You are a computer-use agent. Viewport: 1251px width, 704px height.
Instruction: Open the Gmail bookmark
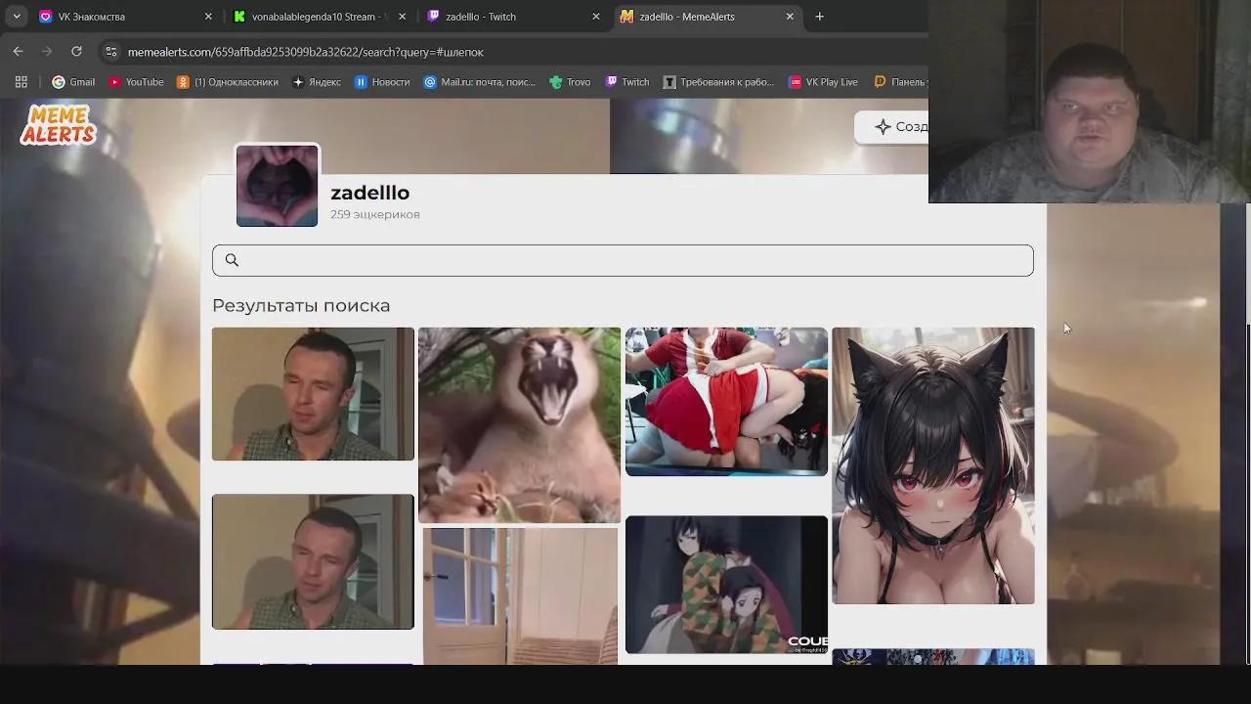click(x=73, y=82)
